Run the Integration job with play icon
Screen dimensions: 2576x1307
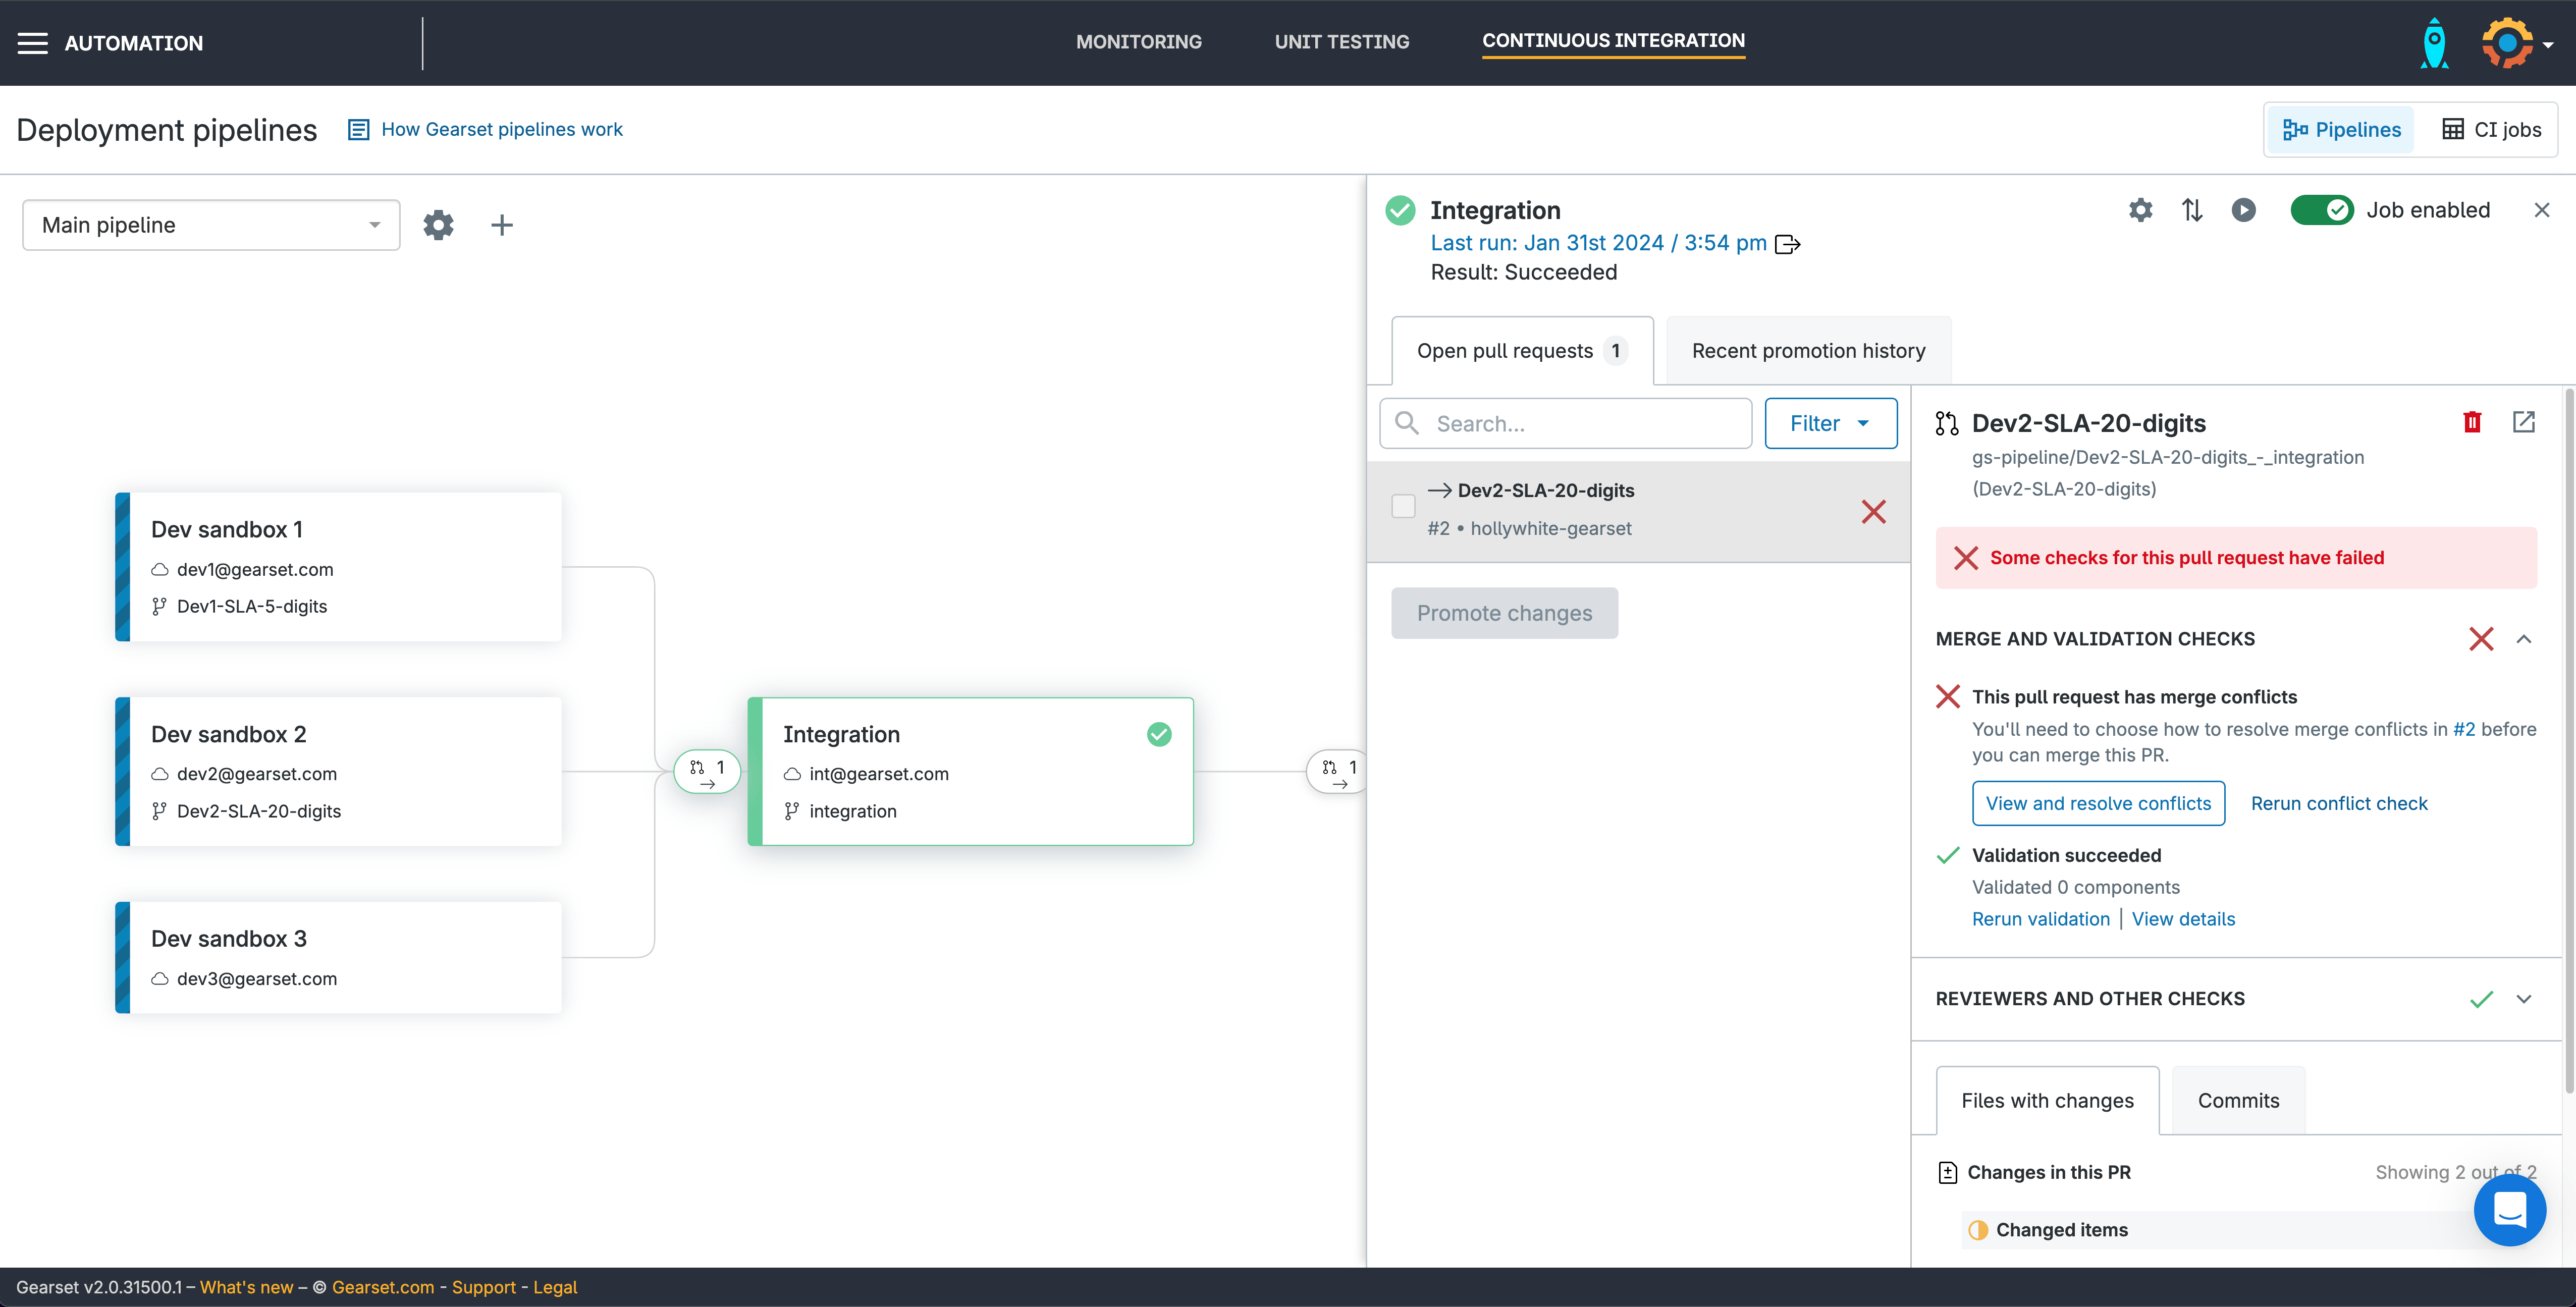click(2243, 210)
